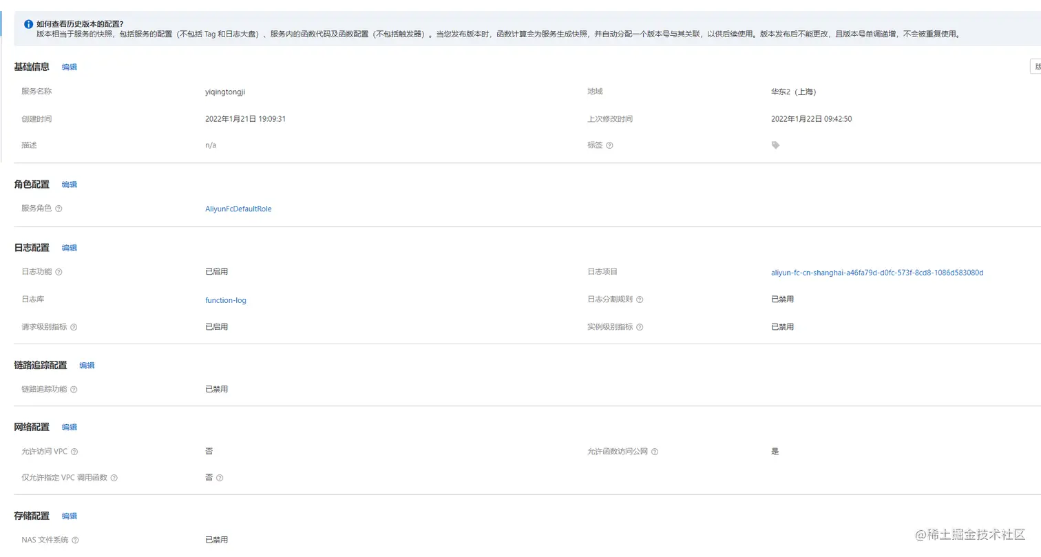Click the partially visible button at top right

1035,67
